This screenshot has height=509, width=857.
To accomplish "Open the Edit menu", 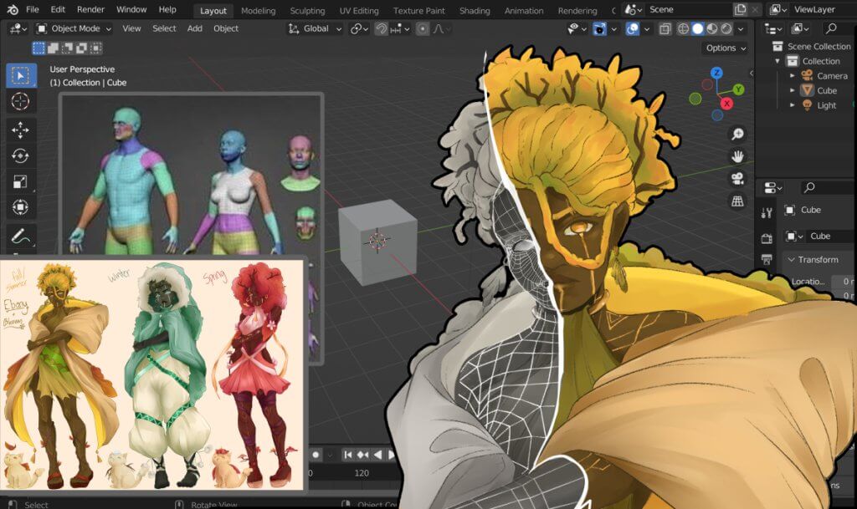I will coord(58,9).
